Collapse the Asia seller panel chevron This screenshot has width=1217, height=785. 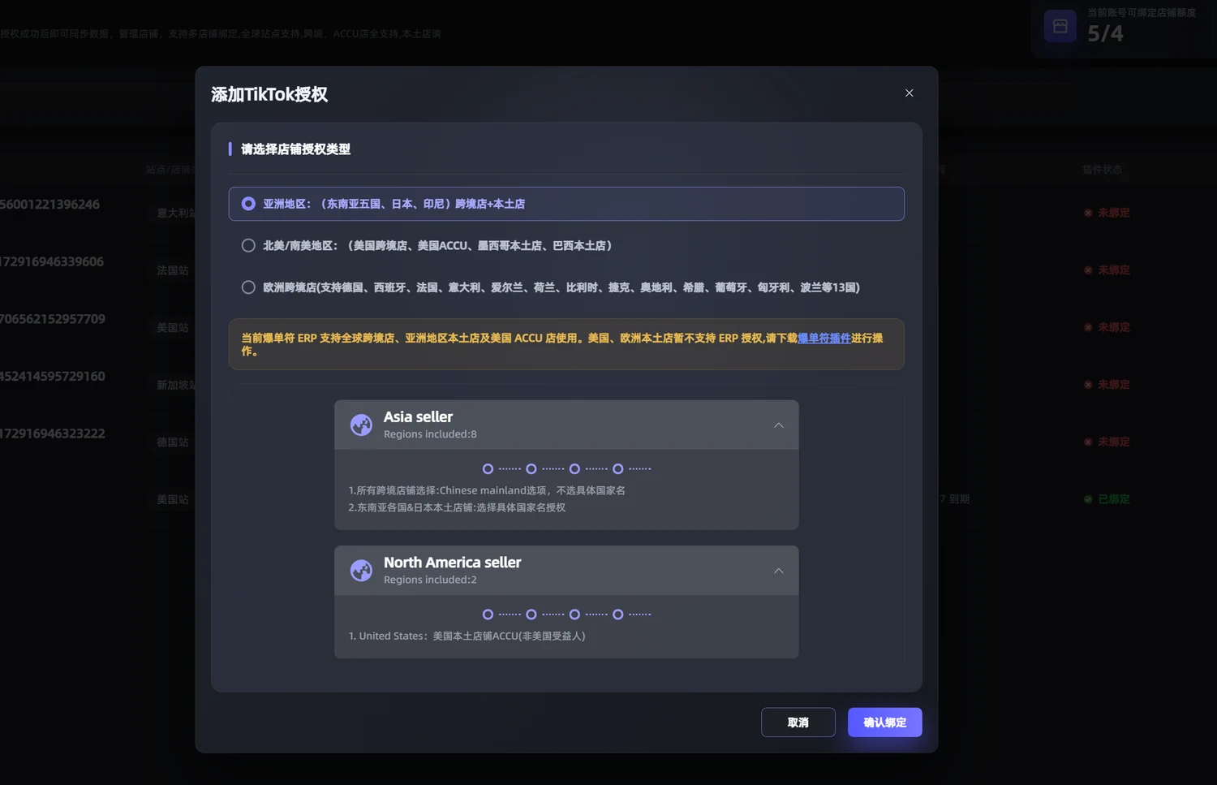coord(778,425)
